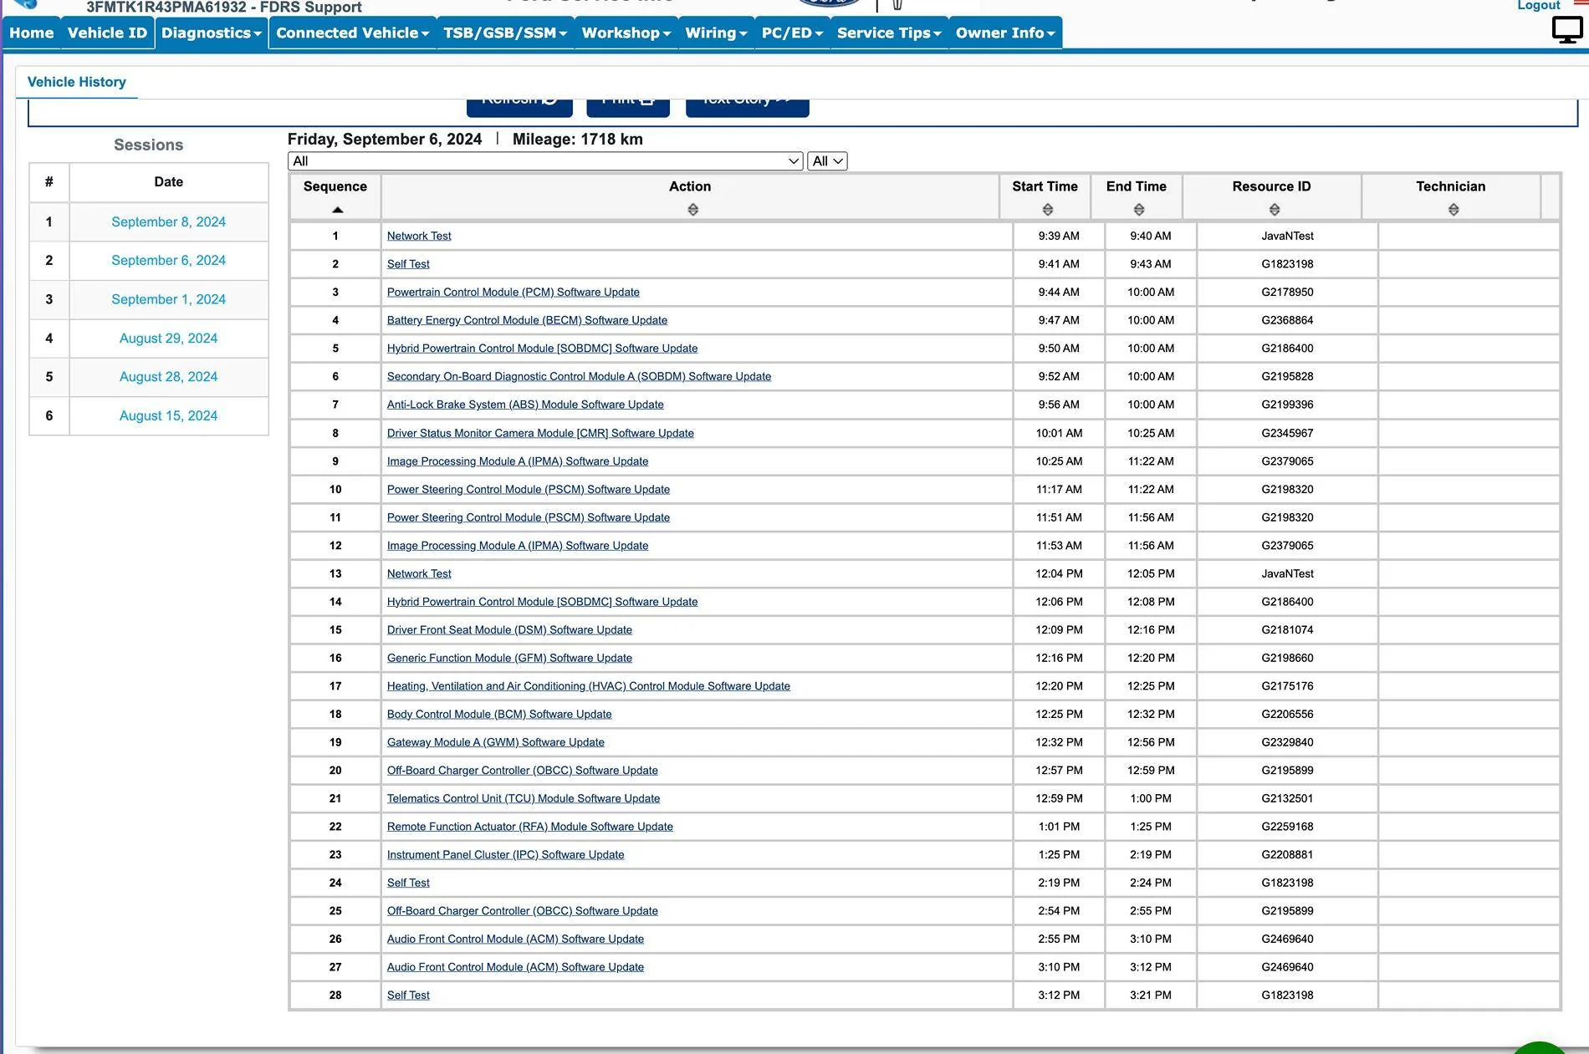
Task: Open Driver Front Seat Module (DSM) update
Action: (x=509, y=630)
